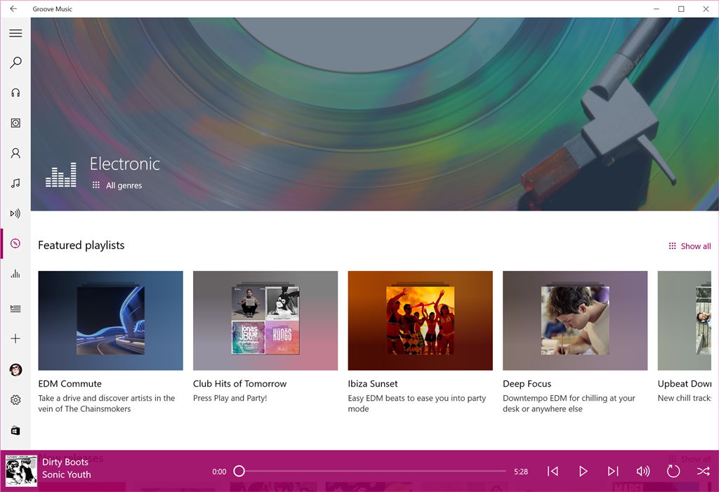The height and width of the screenshot is (492, 719).
Task: Go to Albums via disc icon
Action: tap(15, 123)
